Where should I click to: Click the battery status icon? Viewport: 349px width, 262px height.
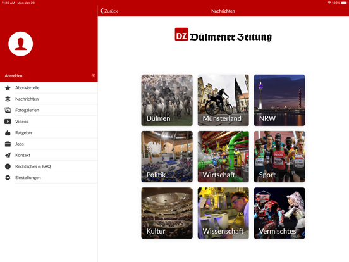[344, 3]
